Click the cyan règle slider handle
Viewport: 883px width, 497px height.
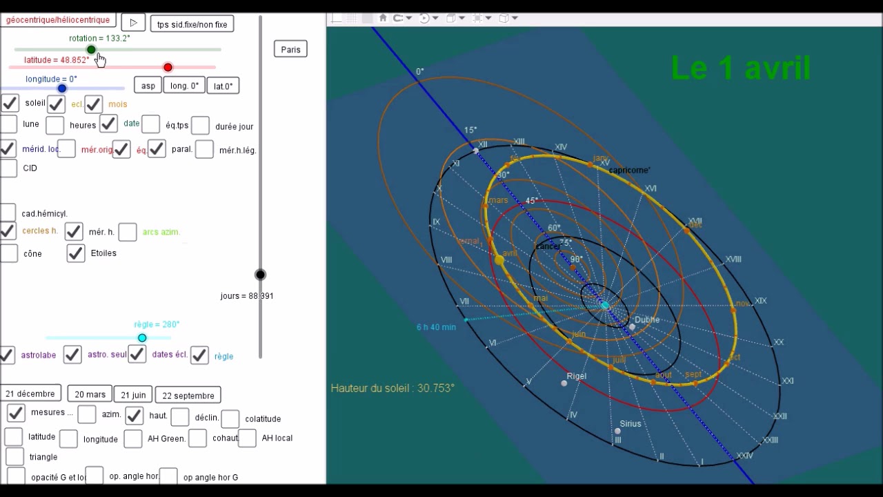point(142,338)
